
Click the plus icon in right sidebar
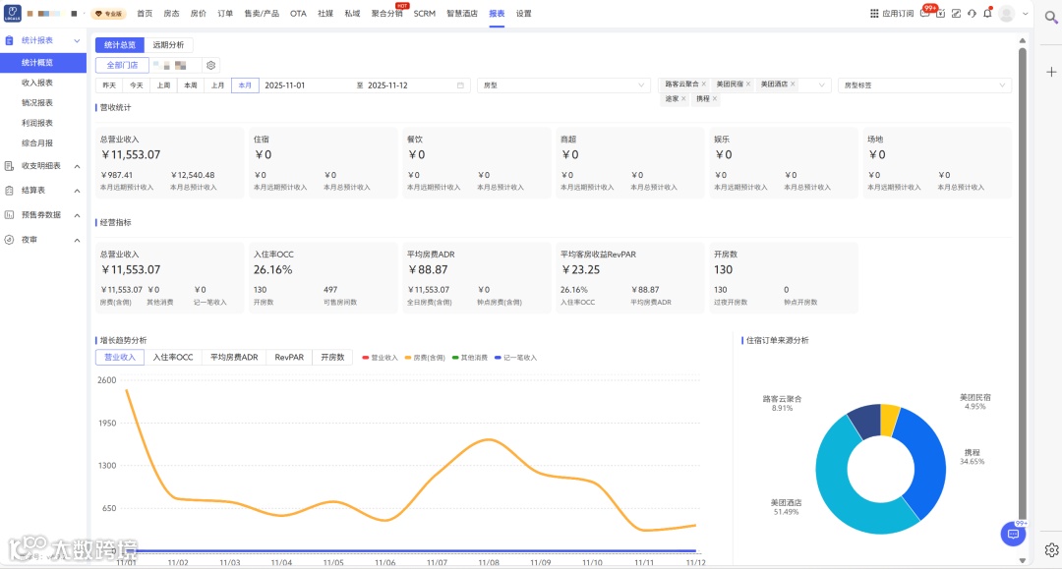click(x=1051, y=72)
